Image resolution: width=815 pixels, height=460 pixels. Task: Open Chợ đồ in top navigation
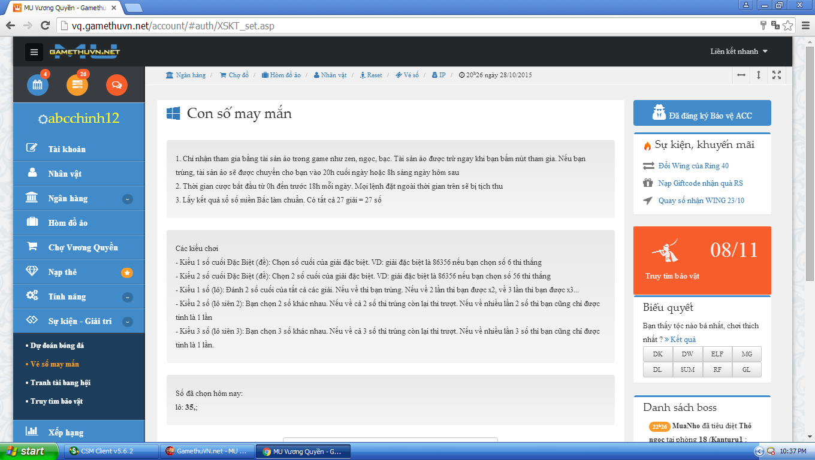coord(234,75)
